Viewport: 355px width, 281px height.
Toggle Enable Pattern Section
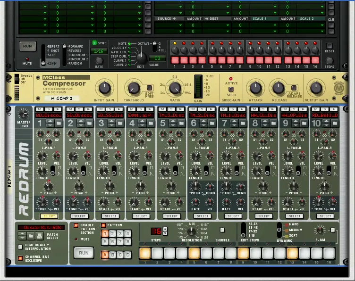(76, 225)
